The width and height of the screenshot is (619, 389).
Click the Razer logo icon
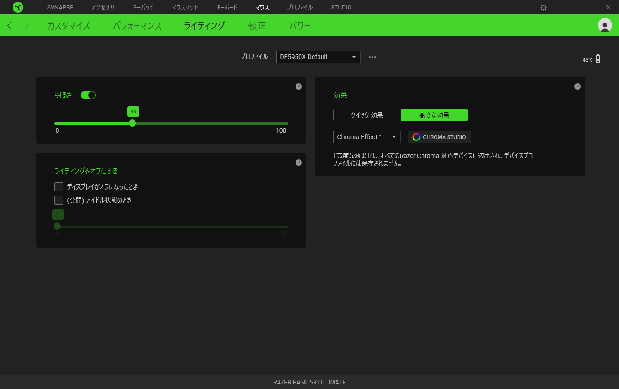pos(18,7)
